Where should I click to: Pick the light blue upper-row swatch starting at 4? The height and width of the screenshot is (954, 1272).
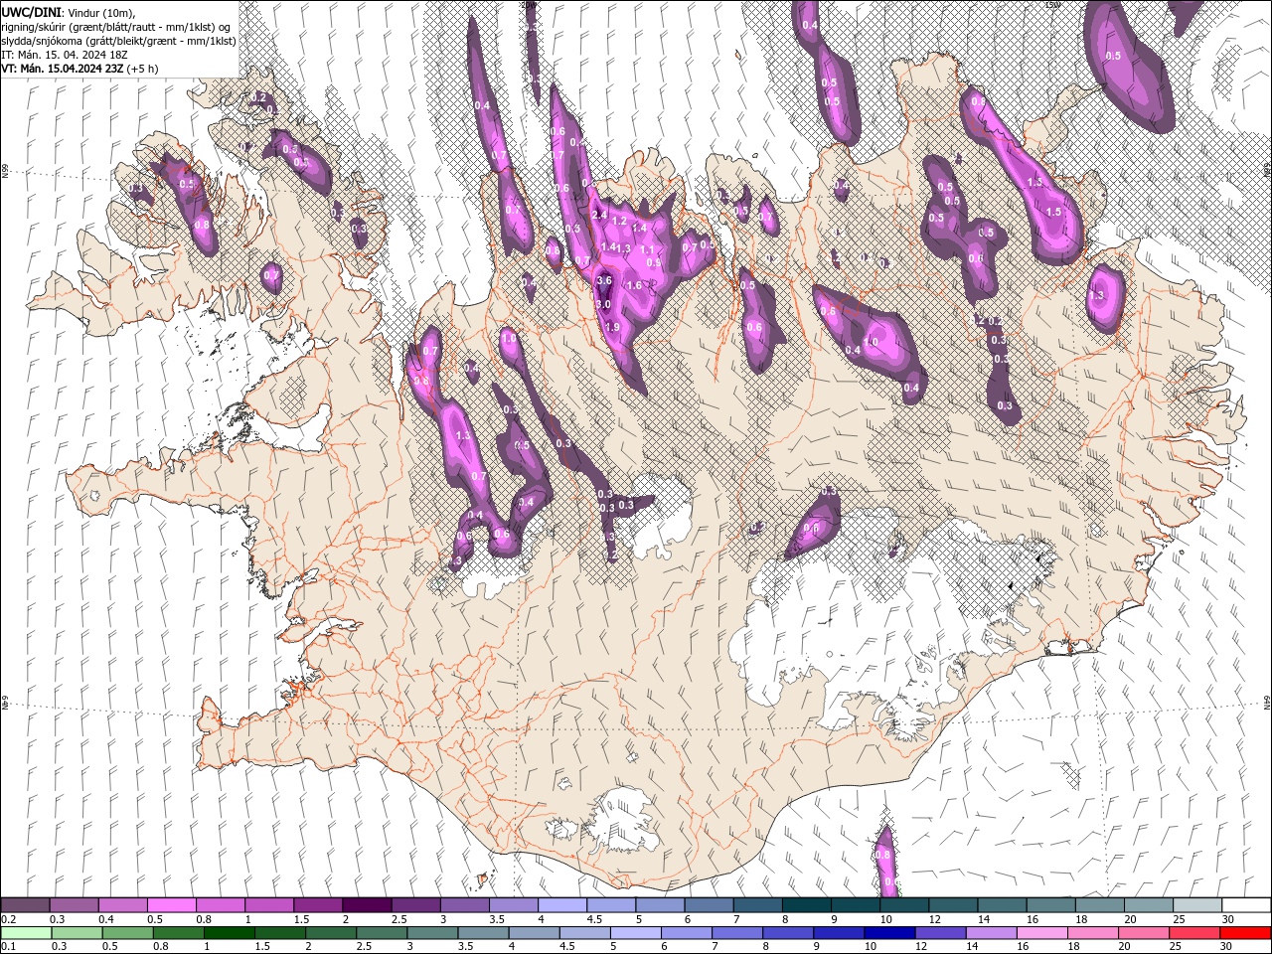(x=561, y=905)
